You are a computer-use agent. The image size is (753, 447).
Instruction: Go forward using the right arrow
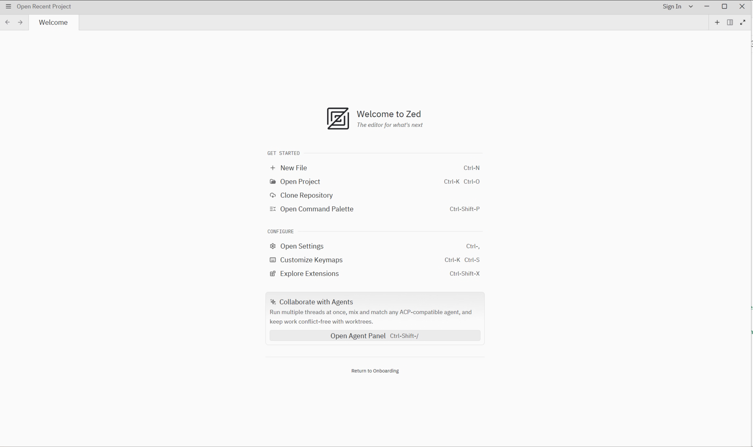coord(20,22)
